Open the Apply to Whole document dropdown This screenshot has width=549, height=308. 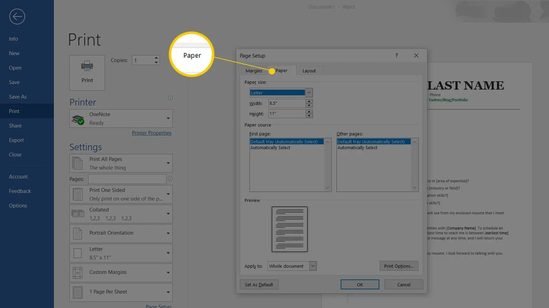pos(313,266)
